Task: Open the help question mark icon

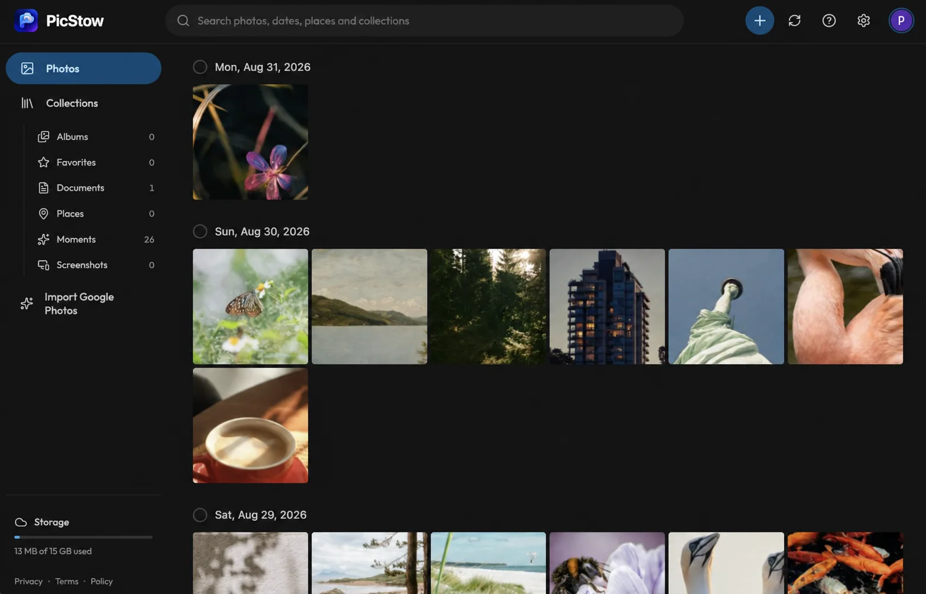Action: [828, 21]
